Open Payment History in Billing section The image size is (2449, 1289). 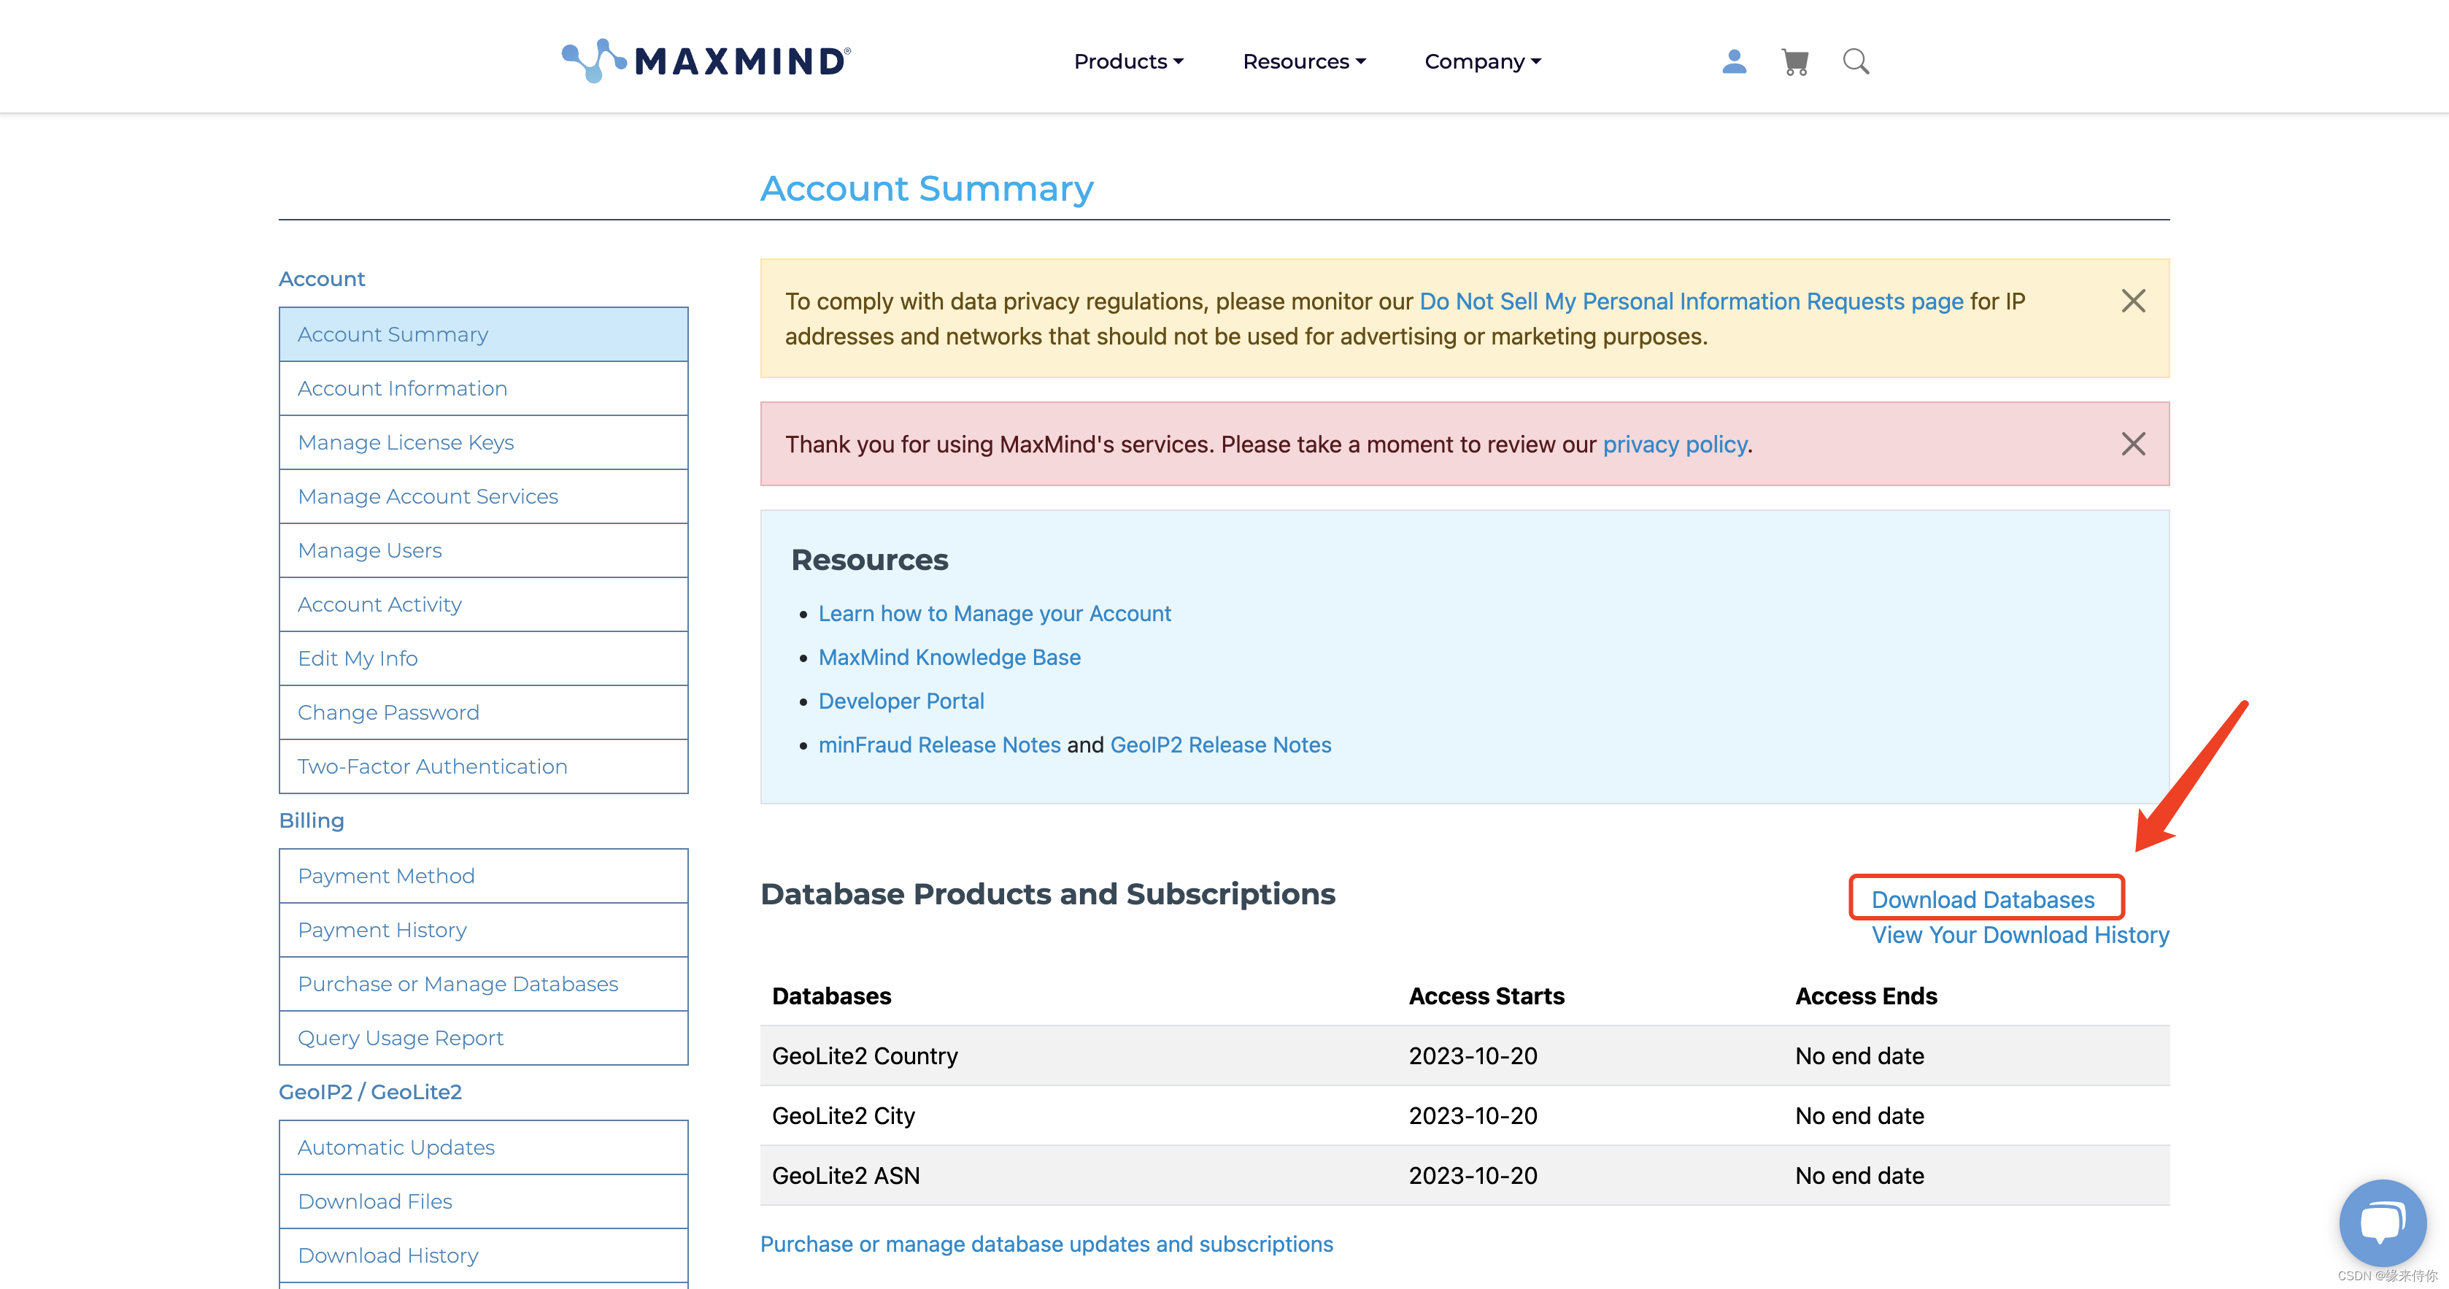pos(381,930)
